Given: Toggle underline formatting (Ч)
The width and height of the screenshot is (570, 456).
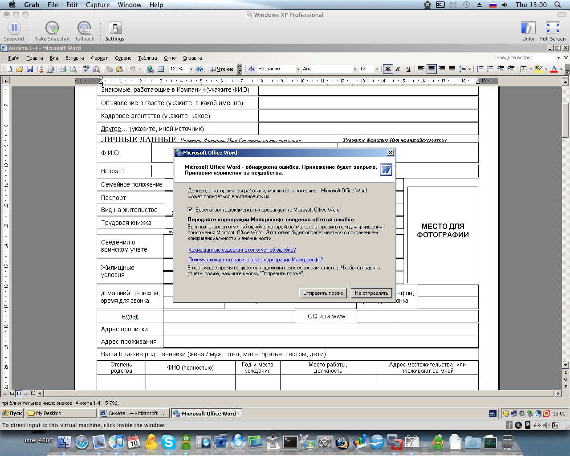Looking at the screenshot, I should click(x=408, y=69).
